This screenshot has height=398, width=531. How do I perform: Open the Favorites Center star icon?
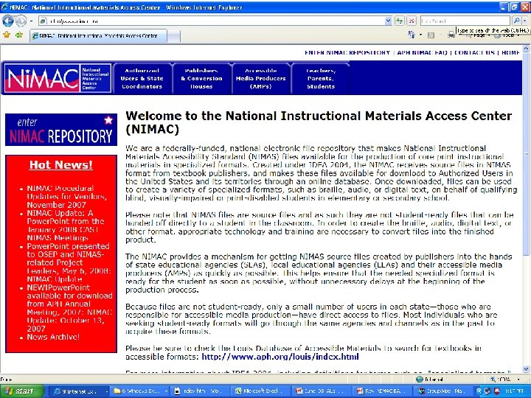pyautogui.click(x=7, y=35)
